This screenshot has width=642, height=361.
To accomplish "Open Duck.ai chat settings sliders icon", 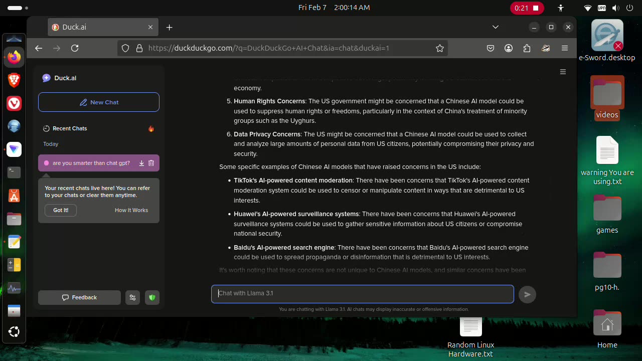I will [x=132, y=297].
